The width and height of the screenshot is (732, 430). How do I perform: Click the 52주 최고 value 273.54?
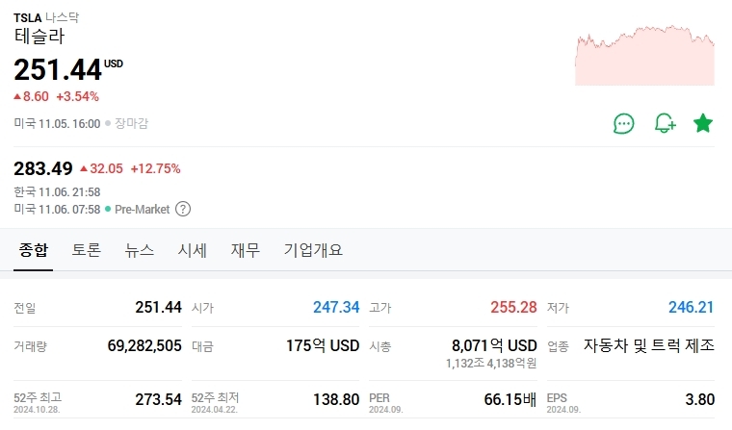[x=158, y=399]
